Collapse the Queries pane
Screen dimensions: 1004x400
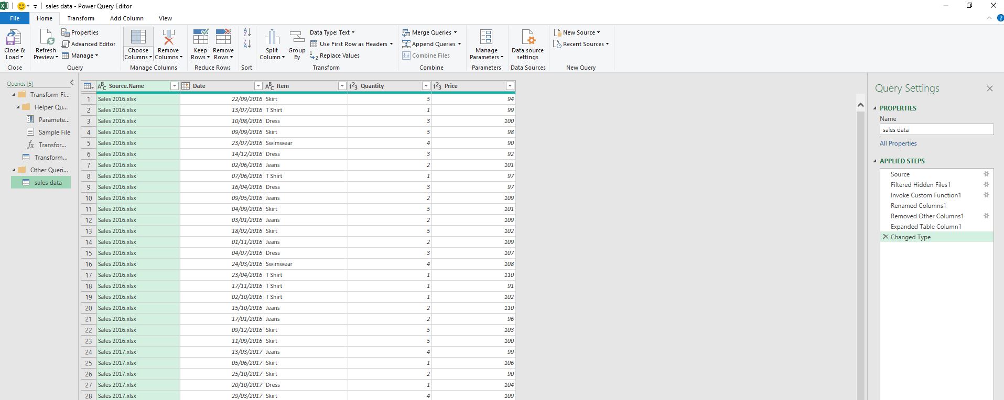72,83
